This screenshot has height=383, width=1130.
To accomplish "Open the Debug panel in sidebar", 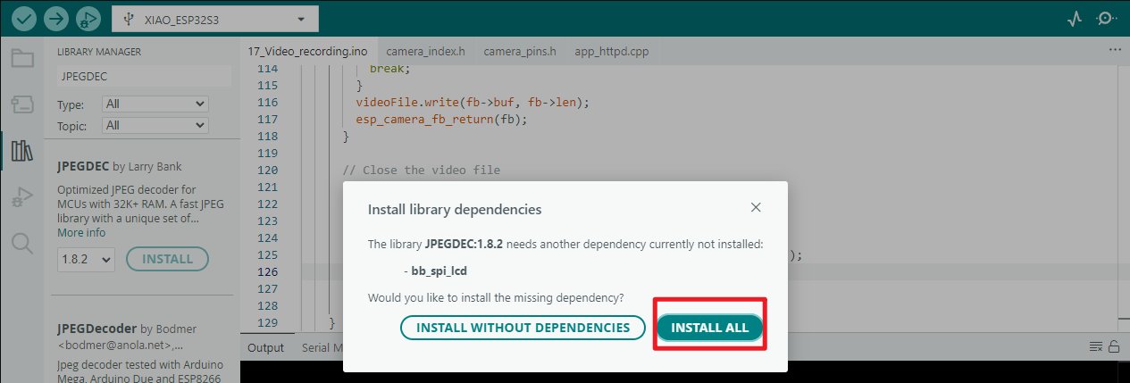I will pyautogui.click(x=22, y=197).
